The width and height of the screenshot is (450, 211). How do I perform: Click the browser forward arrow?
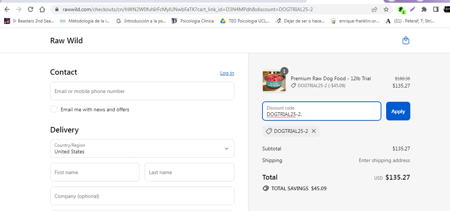(x=19, y=9)
